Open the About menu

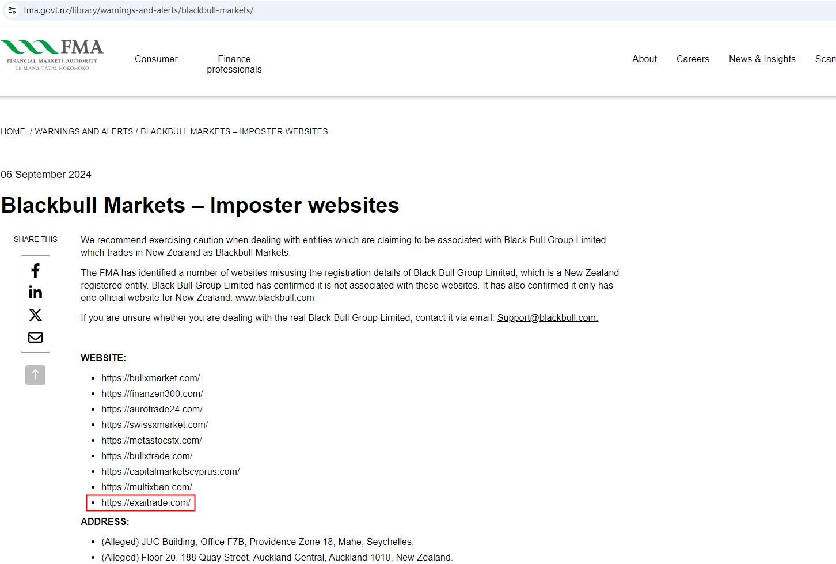[x=644, y=59]
